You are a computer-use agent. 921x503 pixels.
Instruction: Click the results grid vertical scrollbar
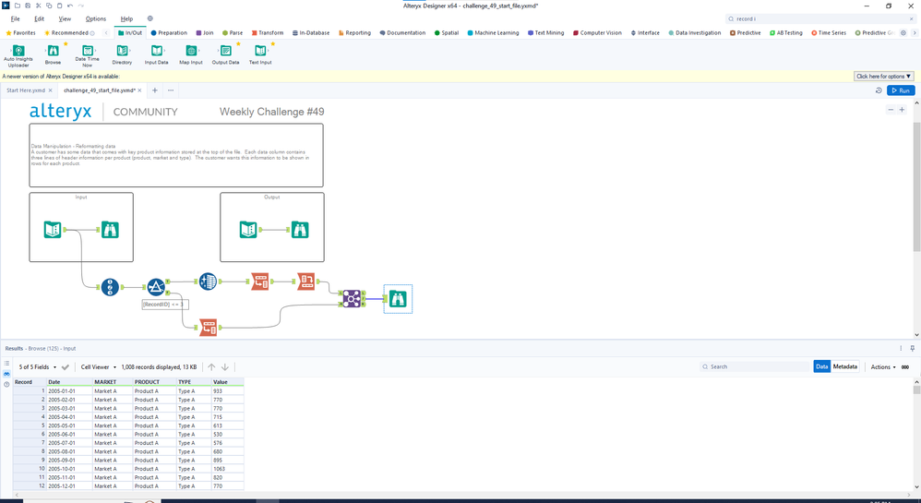point(917,389)
